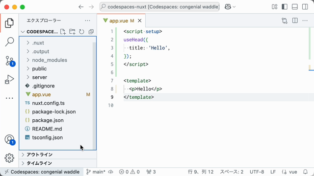Click the main* branch in status bar
This screenshot has width=314, height=176.
click(x=96, y=172)
